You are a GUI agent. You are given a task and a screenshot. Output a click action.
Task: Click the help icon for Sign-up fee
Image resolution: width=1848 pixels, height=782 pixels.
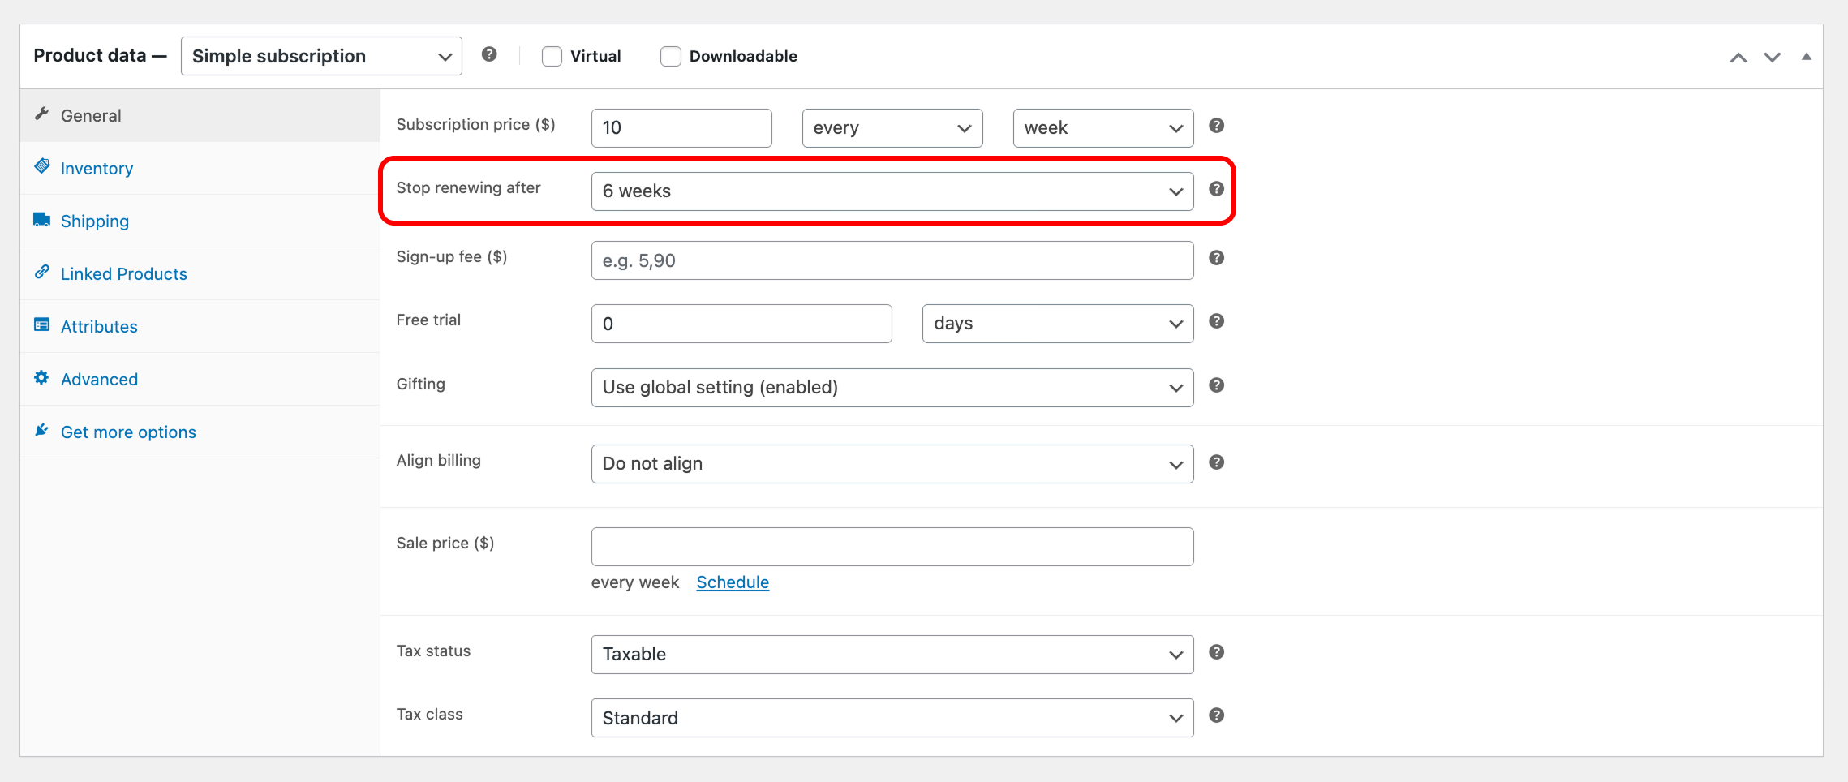coord(1216,258)
